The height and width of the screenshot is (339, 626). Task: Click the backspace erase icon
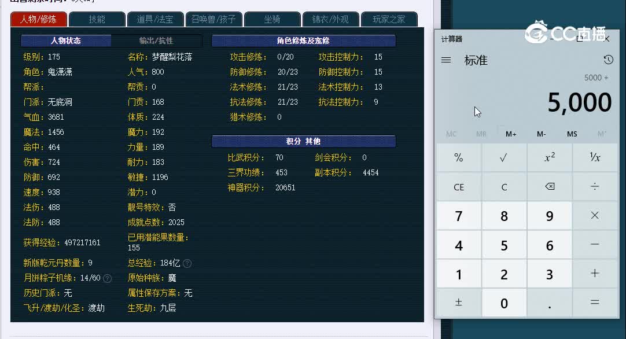(x=550, y=186)
